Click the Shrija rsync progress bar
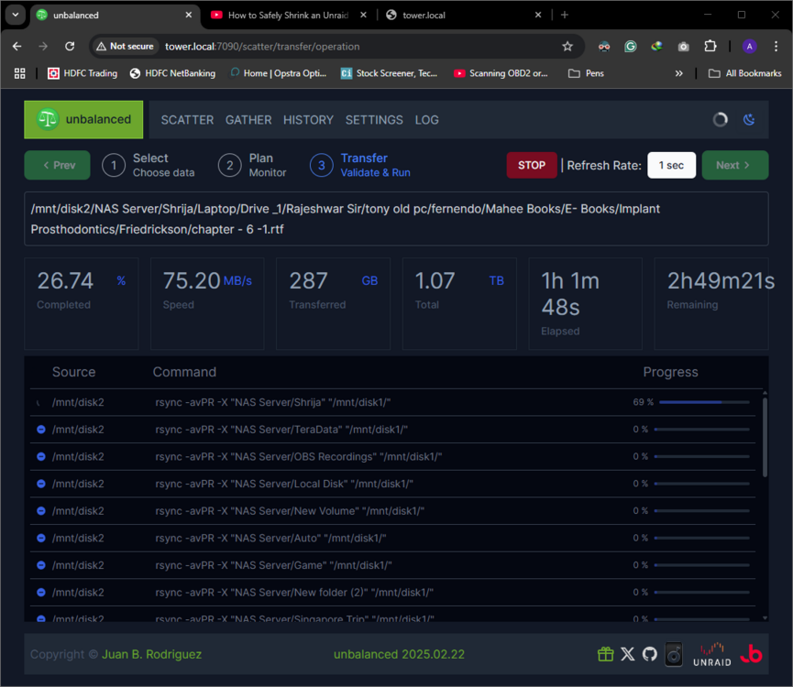 (704, 403)
